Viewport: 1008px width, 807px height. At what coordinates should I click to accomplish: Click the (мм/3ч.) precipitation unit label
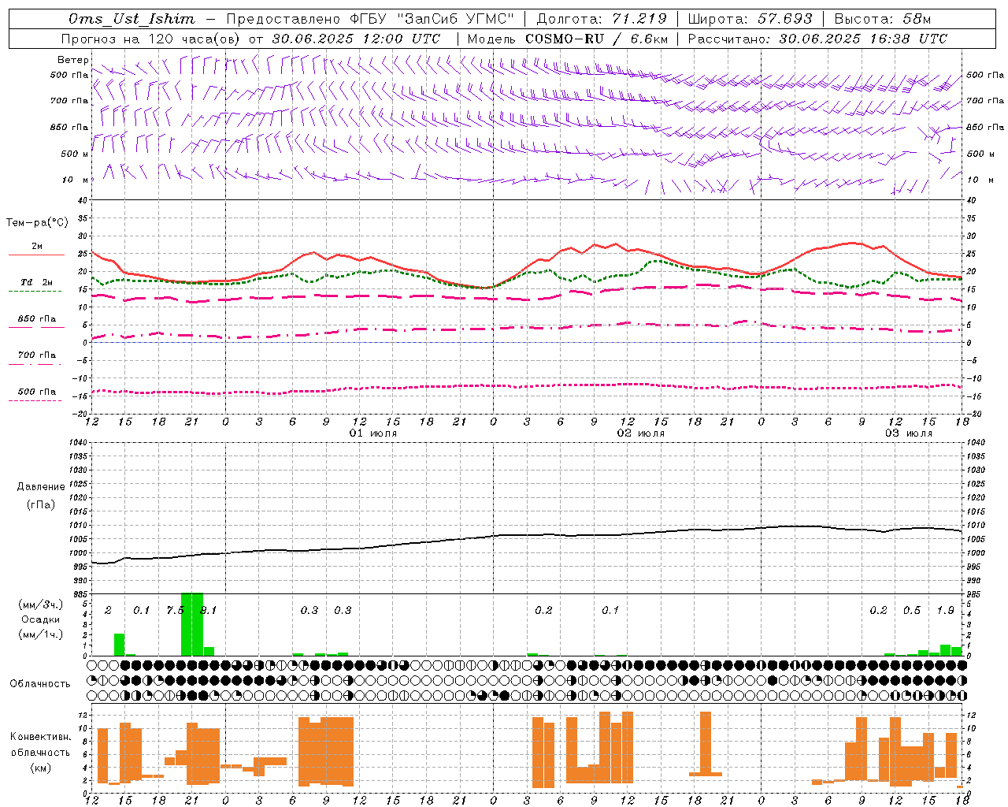tap(39, 604)
